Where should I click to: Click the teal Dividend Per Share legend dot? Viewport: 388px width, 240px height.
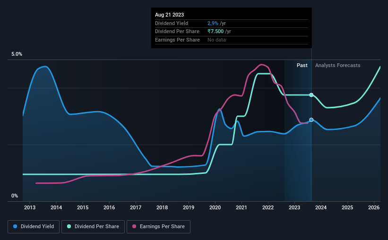click(69, 227)
